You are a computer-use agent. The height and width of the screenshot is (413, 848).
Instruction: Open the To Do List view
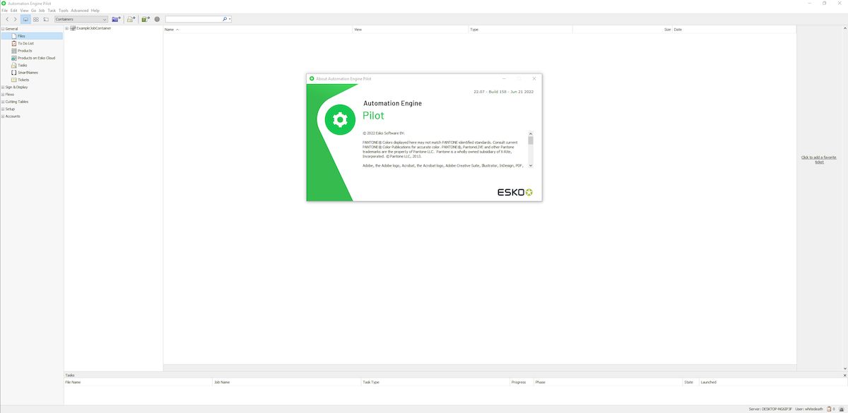[x=23, y=43]
